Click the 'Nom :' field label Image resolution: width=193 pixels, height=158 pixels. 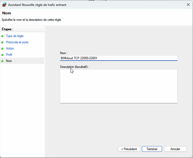pos(64,53)
